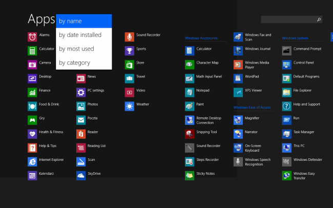The height and width of the screenshot is (208, 333).
Task: Open the SkyDrive cloud icon
Action: tap(81, 176)
